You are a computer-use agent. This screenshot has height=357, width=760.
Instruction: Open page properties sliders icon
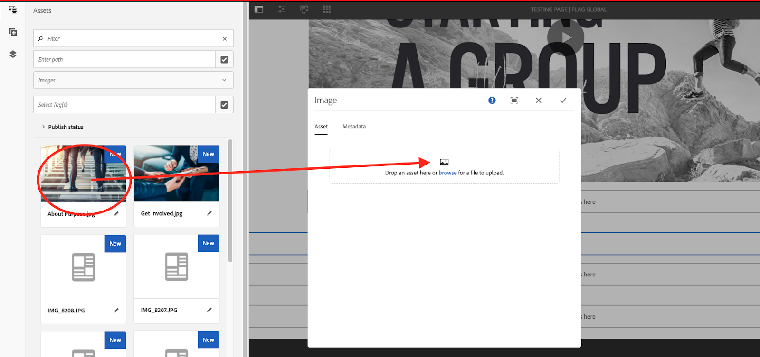click(282, 9)
